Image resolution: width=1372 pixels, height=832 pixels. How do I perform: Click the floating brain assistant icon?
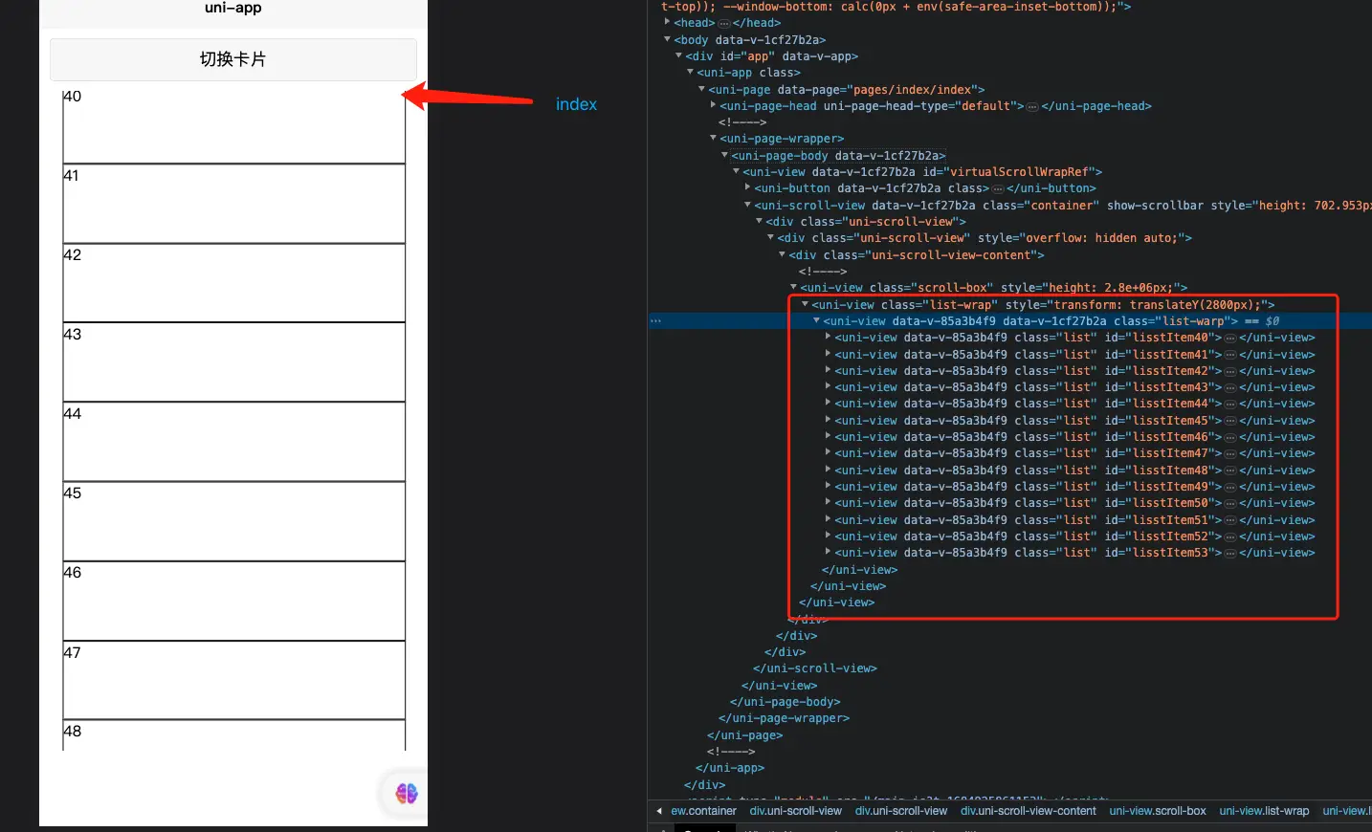click(x=407, y=793)
